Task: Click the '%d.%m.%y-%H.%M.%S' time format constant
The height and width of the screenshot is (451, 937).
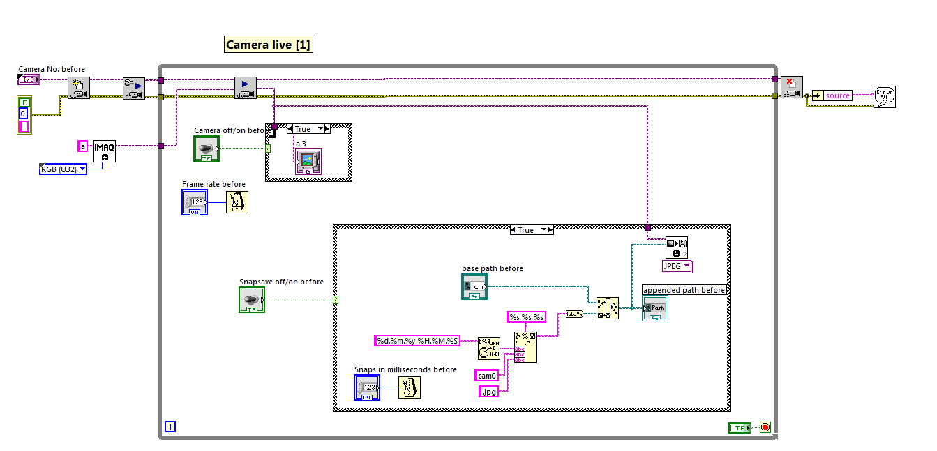Action: (417, 340)
